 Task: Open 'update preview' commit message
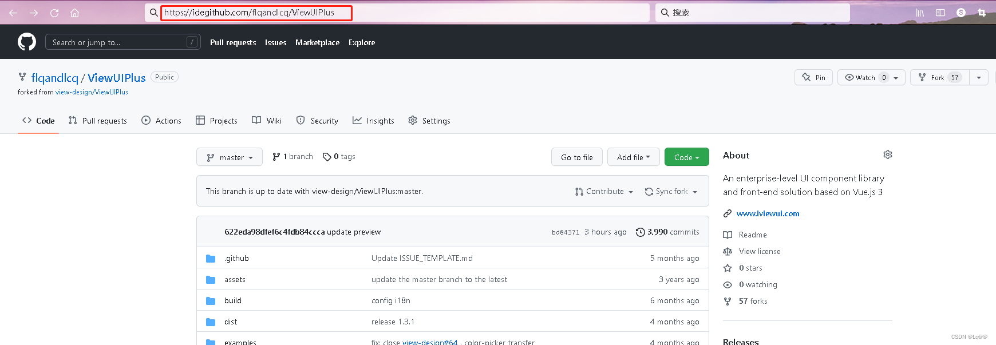(x=354, y=232)
